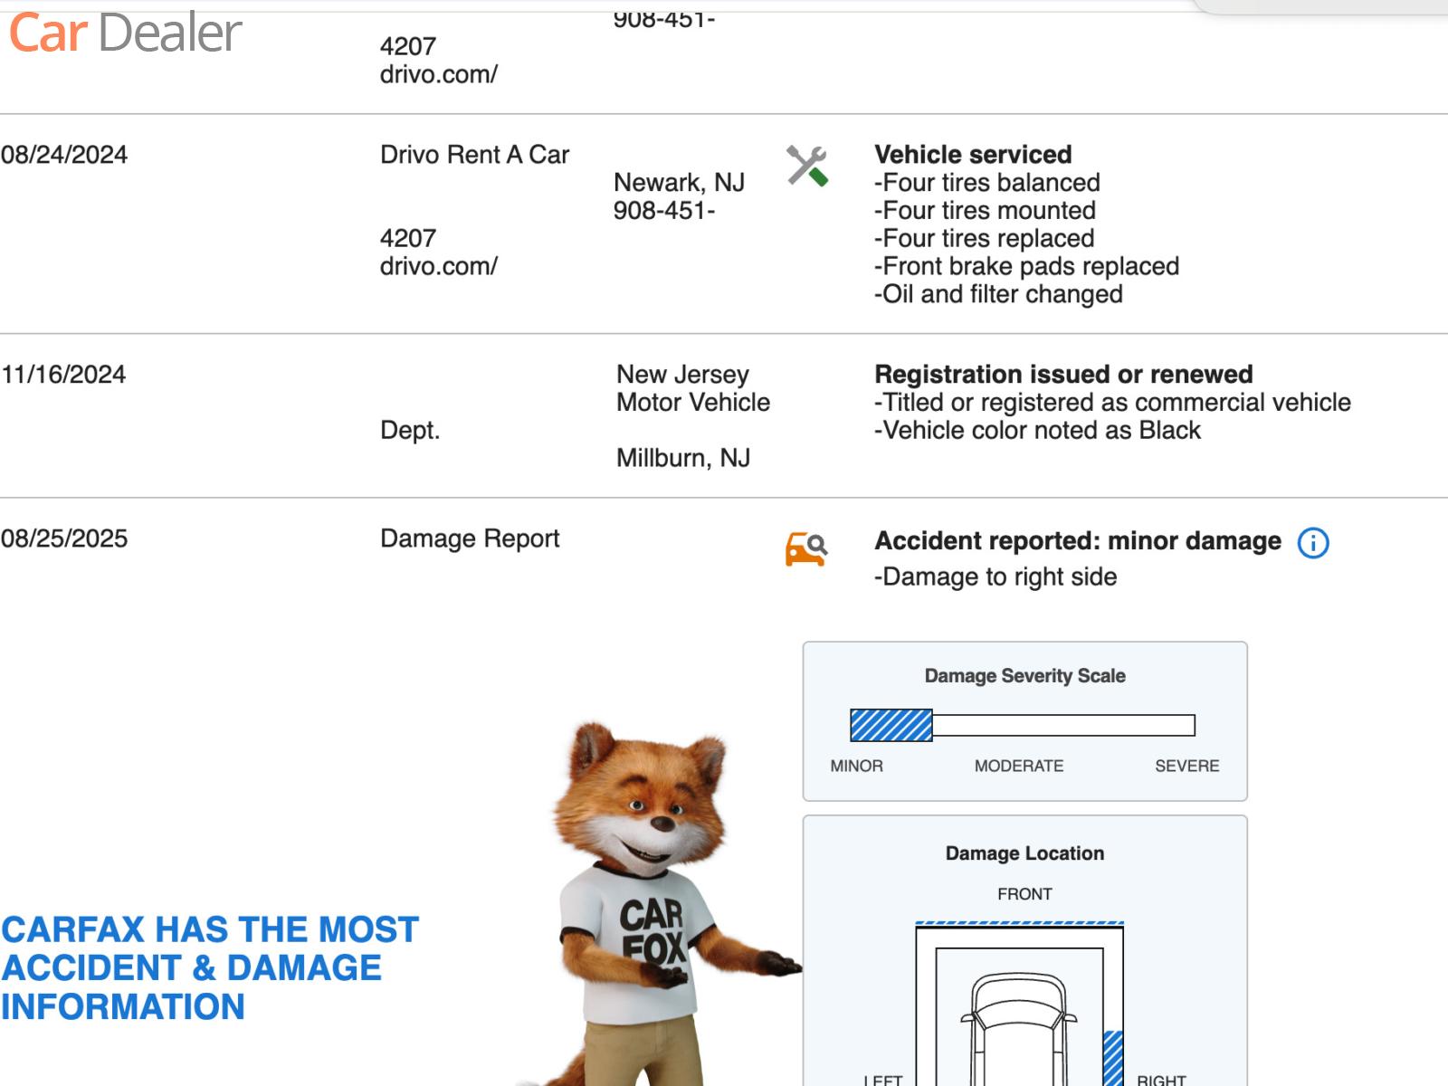Click the Damage Location panel title
Viewport: 1448px width, 1086px height.
tap(1024, 853)
